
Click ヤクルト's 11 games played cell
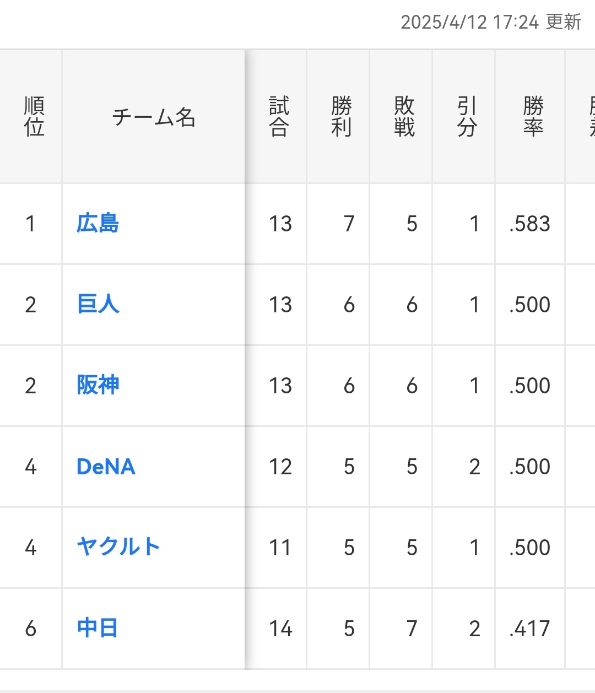click(280, 548)
